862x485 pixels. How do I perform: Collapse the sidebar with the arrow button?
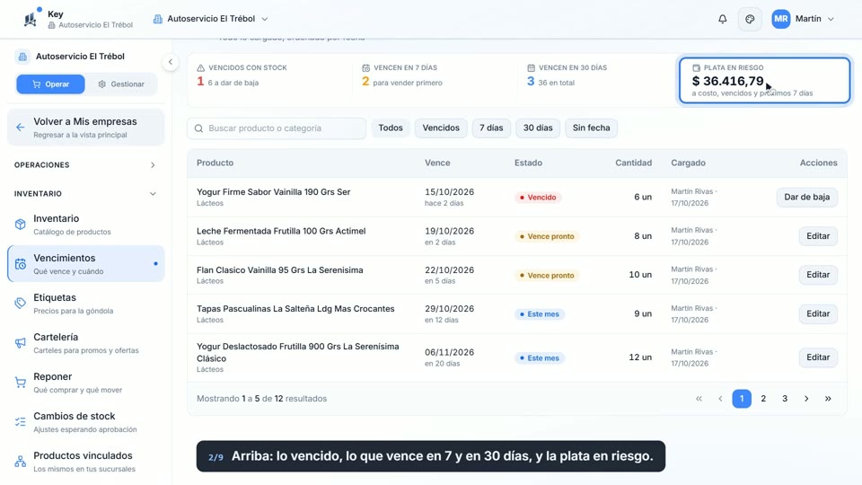(171, 62)
